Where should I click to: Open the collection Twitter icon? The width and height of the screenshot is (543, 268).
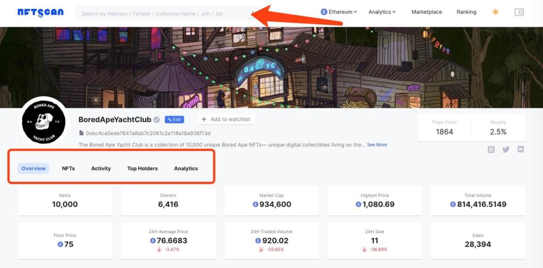pyautogui.click(x=506, y=150)
